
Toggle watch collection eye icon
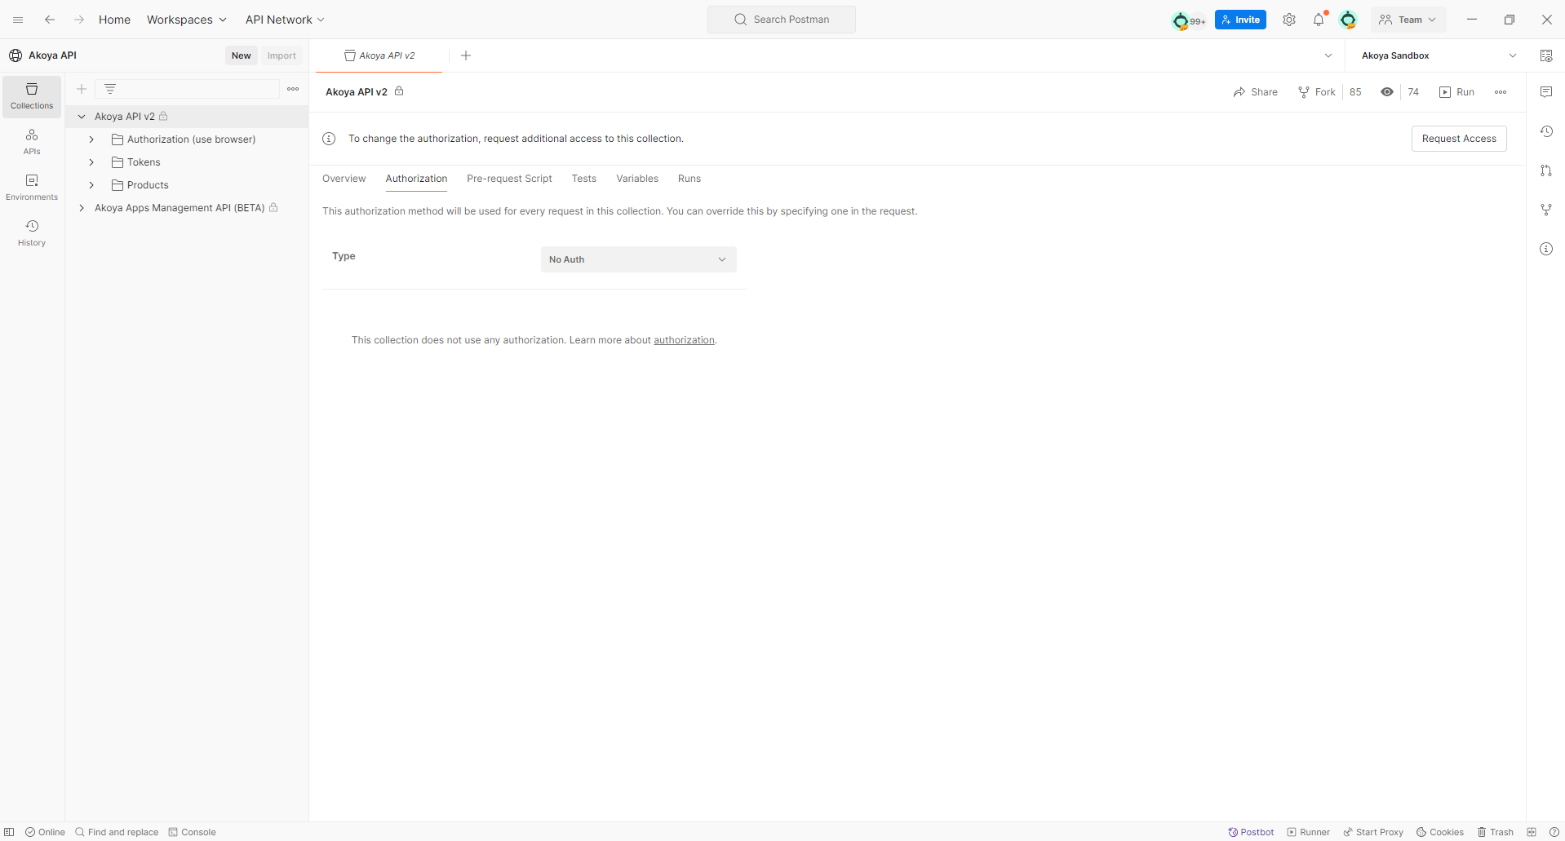[x=1387, y=92]
